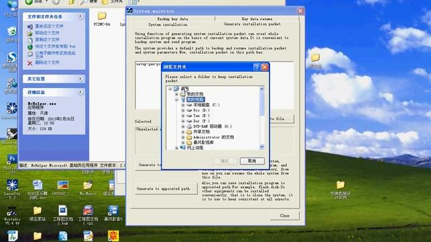Switch to the Key data resume tab
The height and width of the screenshot is (242, 431).
[257, 19]
